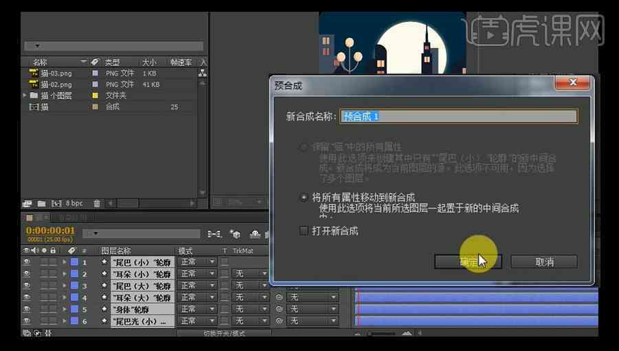
Task: Create a new folder in the project panel
Action: coord(41,203)
